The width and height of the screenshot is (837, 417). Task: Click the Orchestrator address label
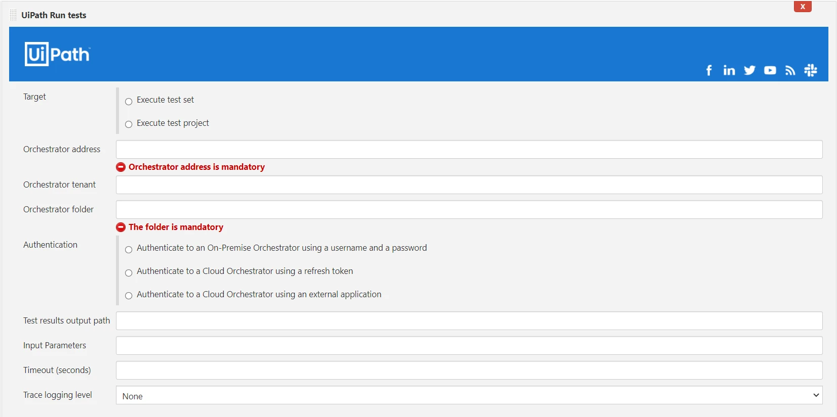coord(62,149)
